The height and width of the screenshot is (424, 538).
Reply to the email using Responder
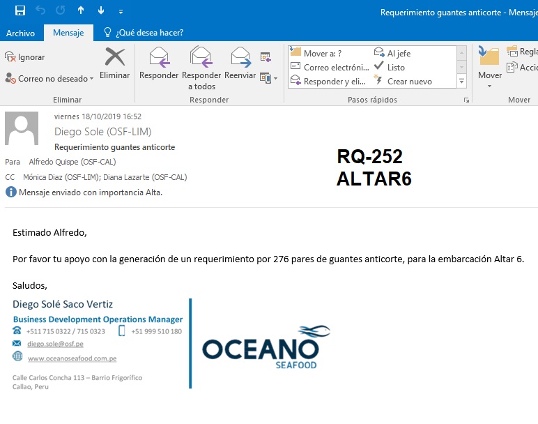pos(159,64)
